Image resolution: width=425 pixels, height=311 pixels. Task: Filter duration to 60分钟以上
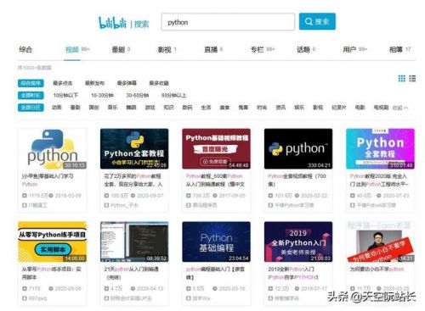[174, 96]
